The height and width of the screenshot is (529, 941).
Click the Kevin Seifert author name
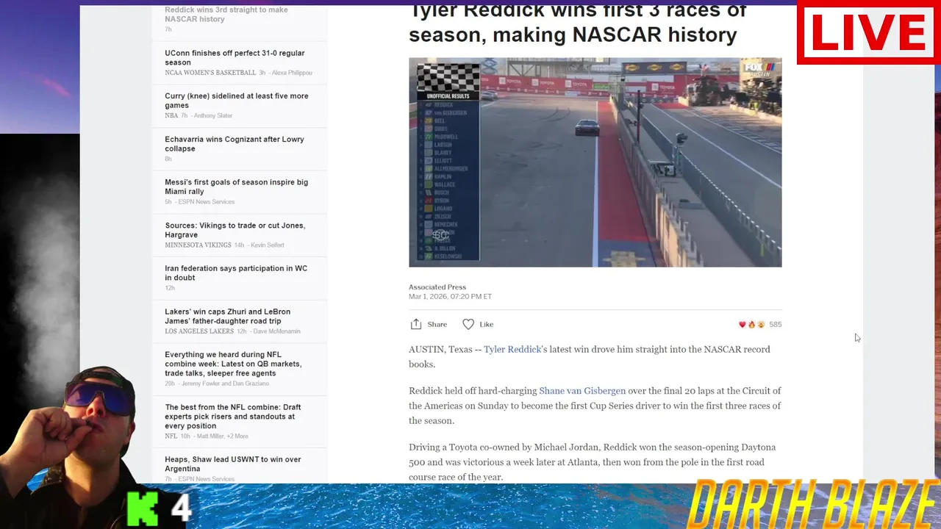pyautogui.click(x=267, y=245)
